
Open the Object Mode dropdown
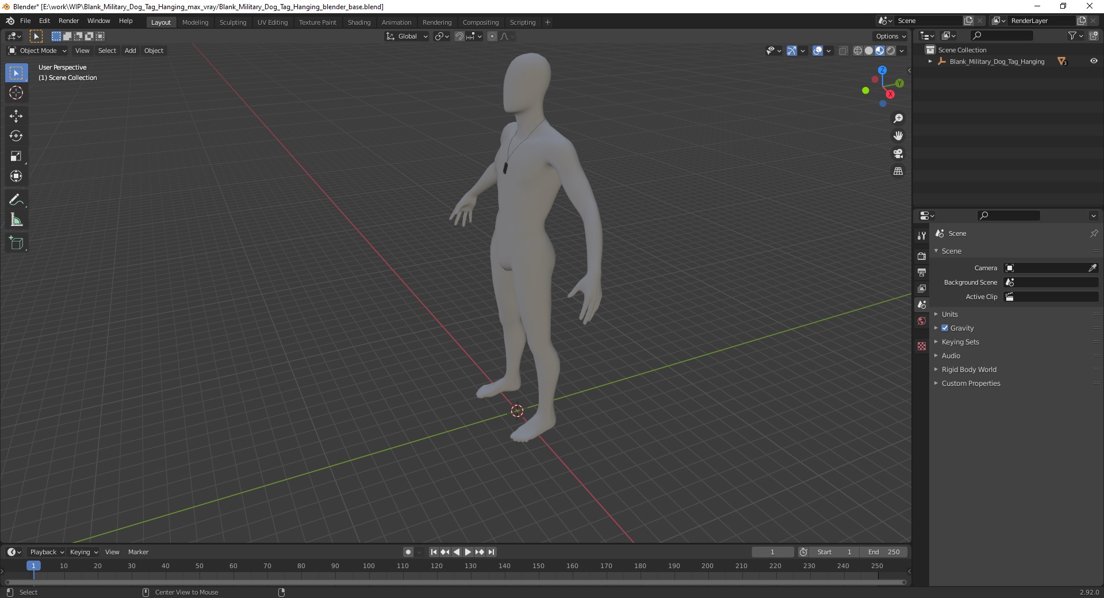(x=37, y=51)
